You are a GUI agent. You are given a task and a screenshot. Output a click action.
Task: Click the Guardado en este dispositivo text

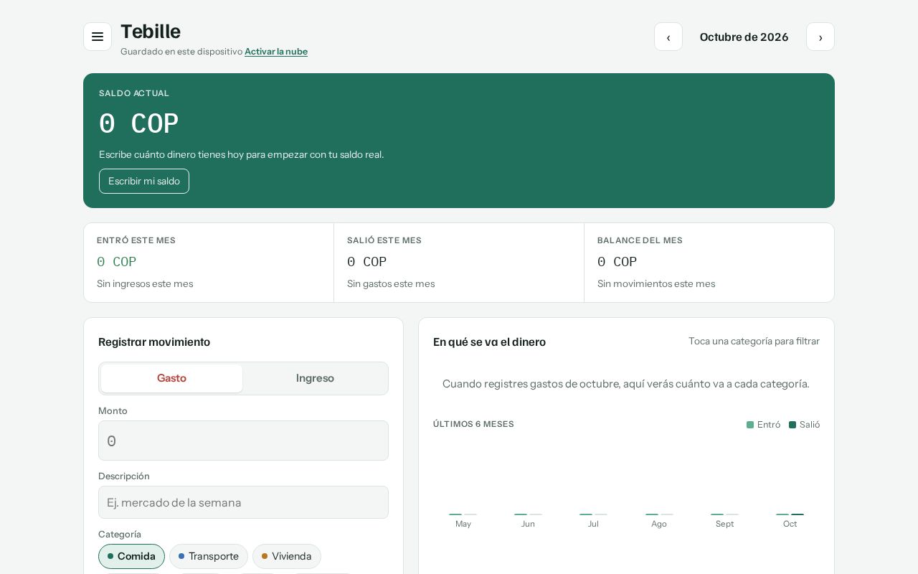point(181,52)
